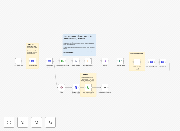The image size is (180, 131).
Task: Click the Create Session globe node
Action: pyautogui.click(x=32, y=61)
